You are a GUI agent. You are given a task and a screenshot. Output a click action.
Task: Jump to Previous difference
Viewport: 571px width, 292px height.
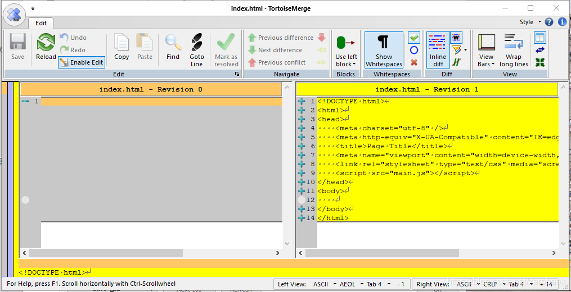click(280, 38)
